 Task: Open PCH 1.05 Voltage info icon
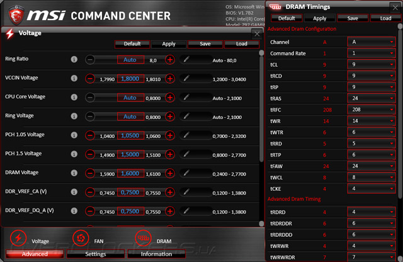click(74, 135)
